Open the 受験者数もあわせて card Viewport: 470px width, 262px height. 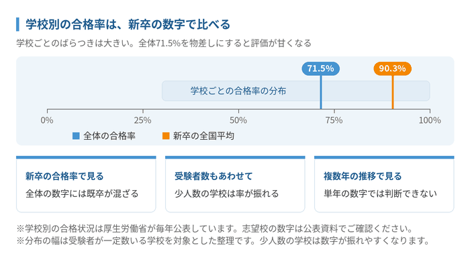pyautogui.click(x=235, y=184)
